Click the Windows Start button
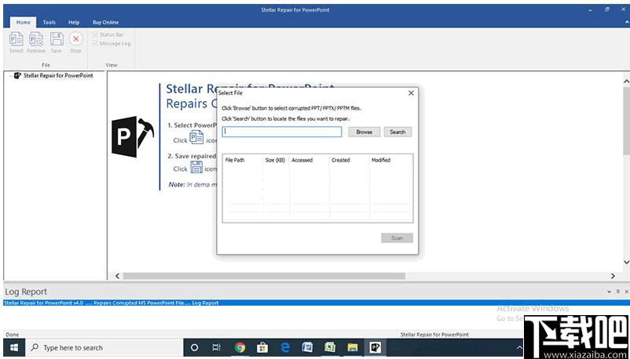 click(x=13, y=348)
